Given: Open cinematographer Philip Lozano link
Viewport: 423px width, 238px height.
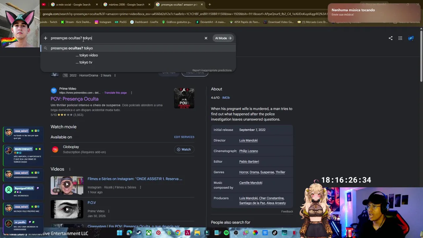Looking at the screenshot, I should [x=249, y=151].
